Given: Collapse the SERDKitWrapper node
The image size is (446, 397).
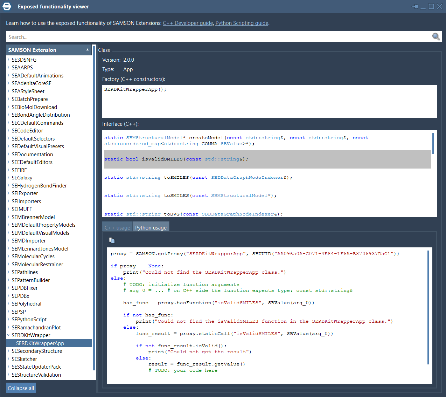Looking at the screenshot, I should point(8,335).
